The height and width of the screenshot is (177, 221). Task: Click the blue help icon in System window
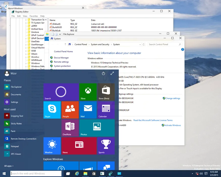coord(183,50)
